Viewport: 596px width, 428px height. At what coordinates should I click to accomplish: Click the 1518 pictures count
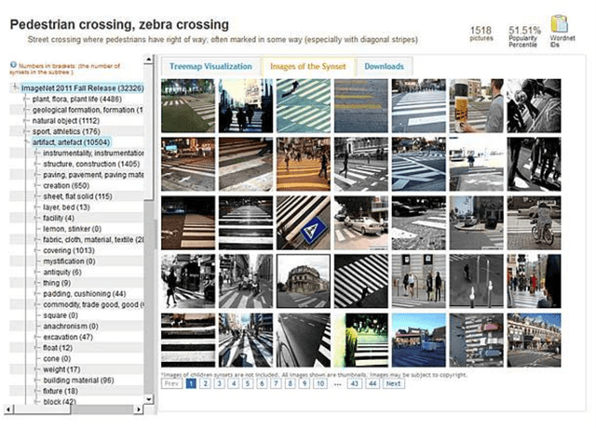(481, 33)
